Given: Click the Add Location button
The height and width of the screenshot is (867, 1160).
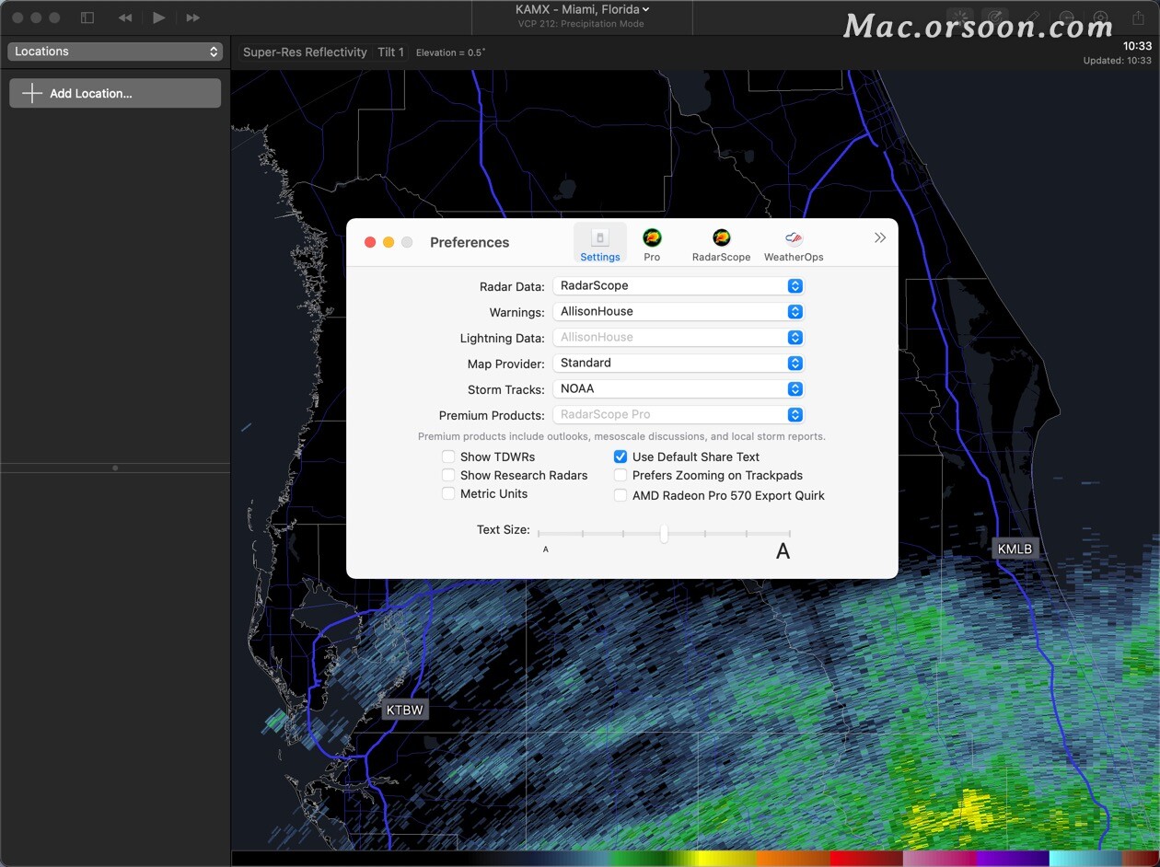Looking at the screenshot, I should tap(114, 92).
